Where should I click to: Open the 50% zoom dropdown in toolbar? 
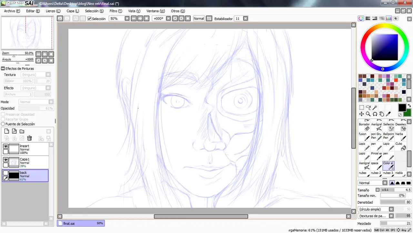tap(127, 18)
